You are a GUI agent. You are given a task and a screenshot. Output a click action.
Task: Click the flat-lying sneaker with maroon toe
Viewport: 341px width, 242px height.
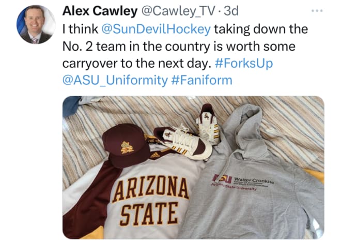(182, 143)
